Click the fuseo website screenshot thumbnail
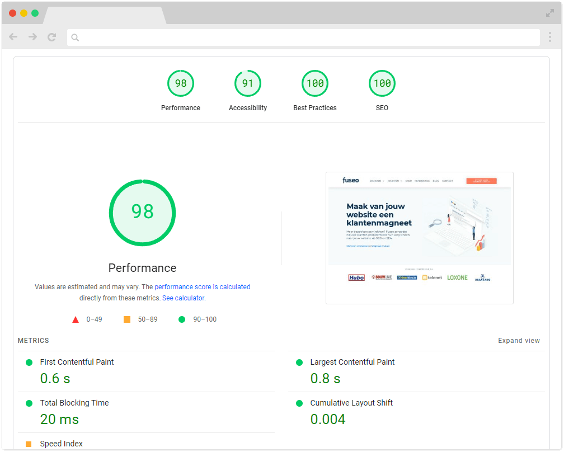 pyautogui.click(x=420, y=238)
